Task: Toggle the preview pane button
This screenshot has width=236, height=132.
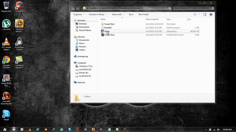Action: click(205, 15)
